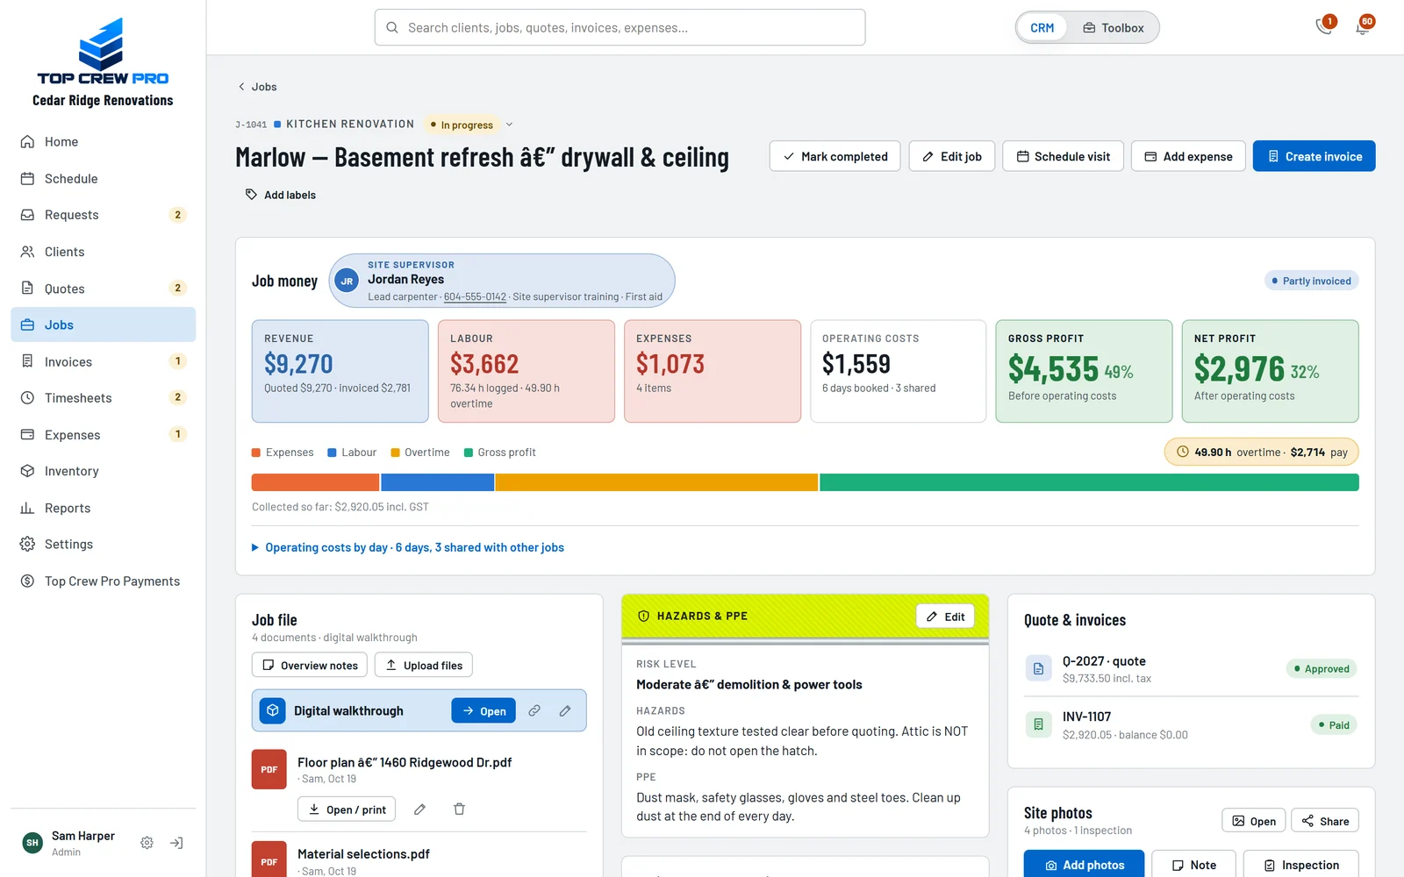Click the Share site photos button
This screenshot has height=877, width=1404.
1325,821
